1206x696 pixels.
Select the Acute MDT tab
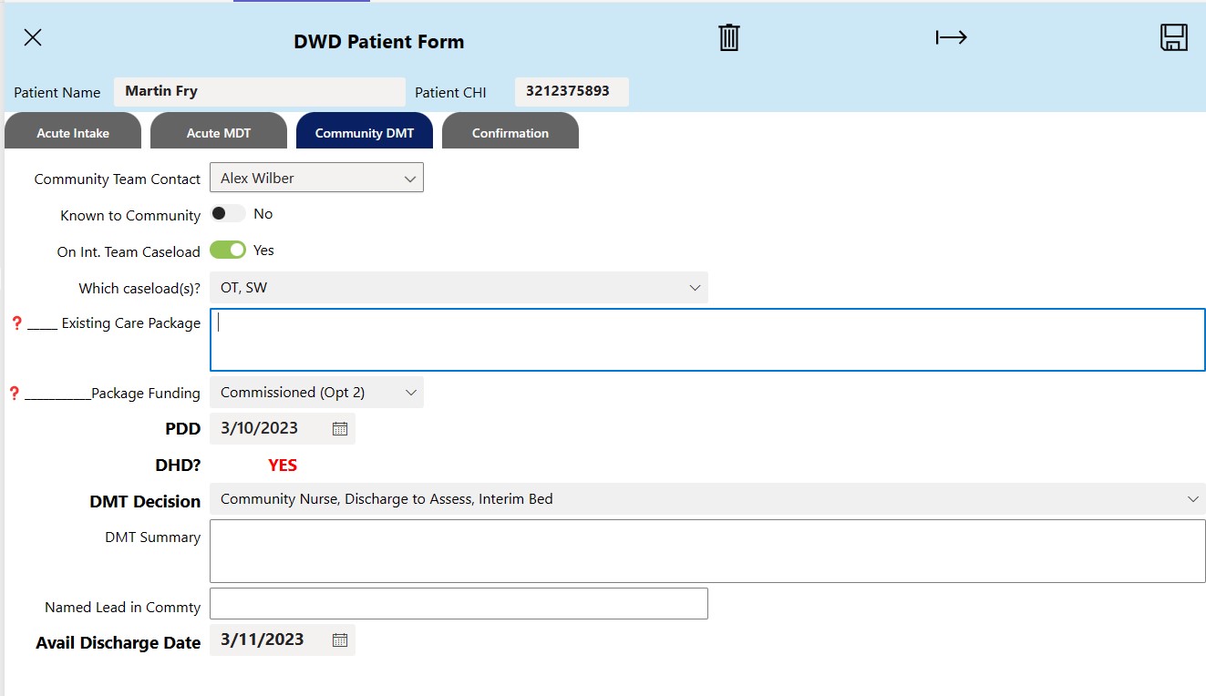[218, 130]
